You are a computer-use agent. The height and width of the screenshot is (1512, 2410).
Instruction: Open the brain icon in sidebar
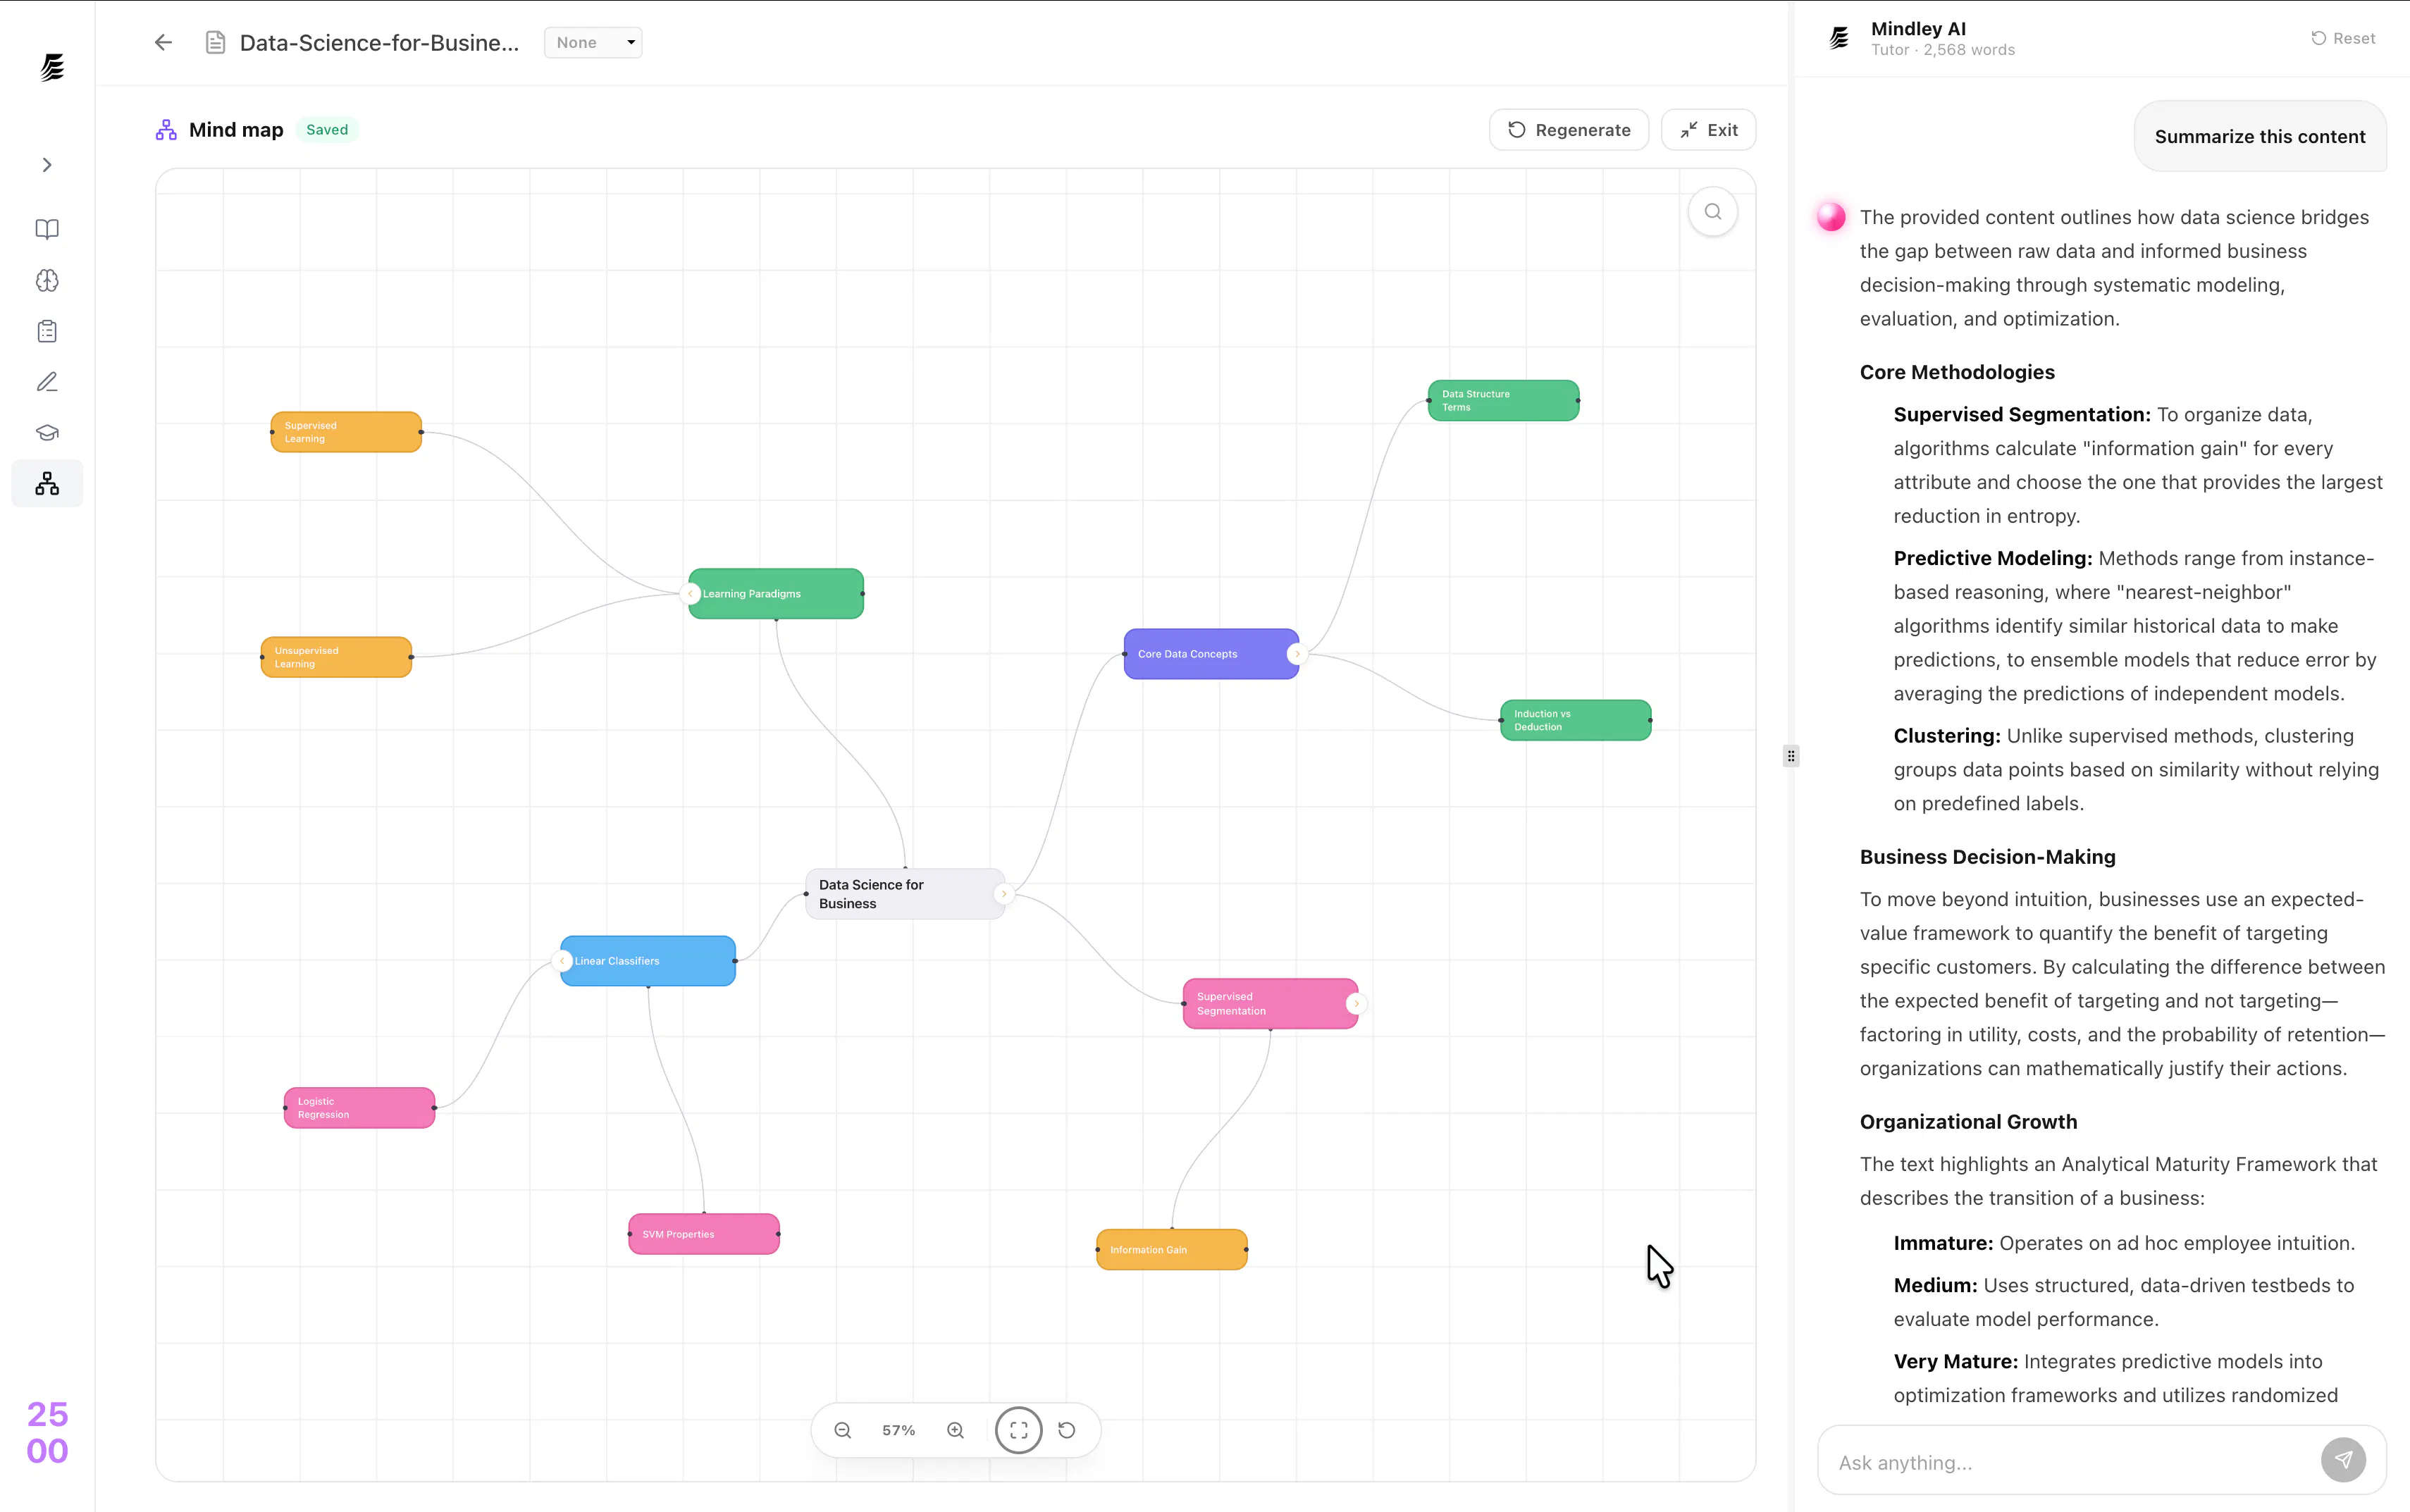click(x=47, y=280)
